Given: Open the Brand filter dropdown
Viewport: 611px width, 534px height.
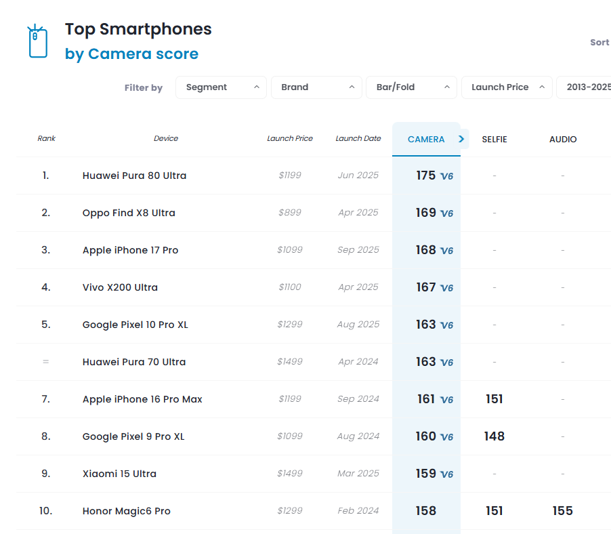Looking at the screenshot, I should pyautogui.click(x=316, y=87).
